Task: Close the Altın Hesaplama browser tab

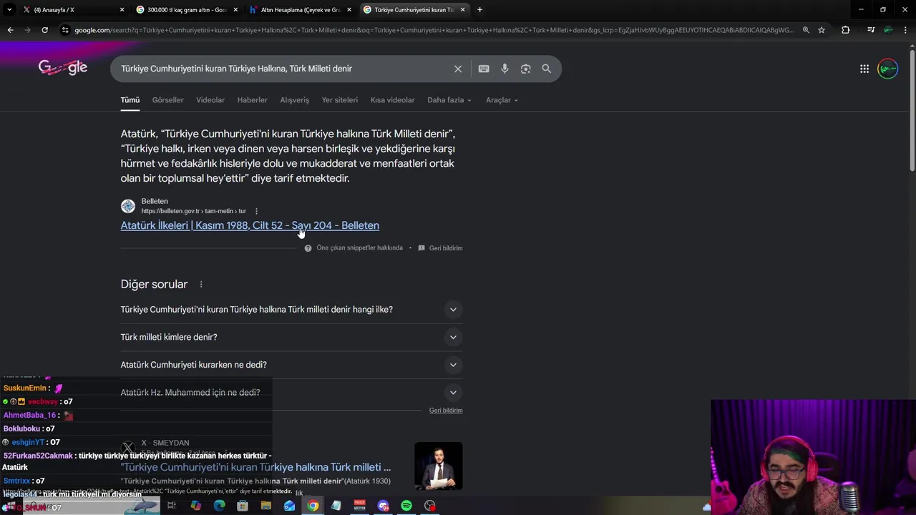Action: click(349, 10)
